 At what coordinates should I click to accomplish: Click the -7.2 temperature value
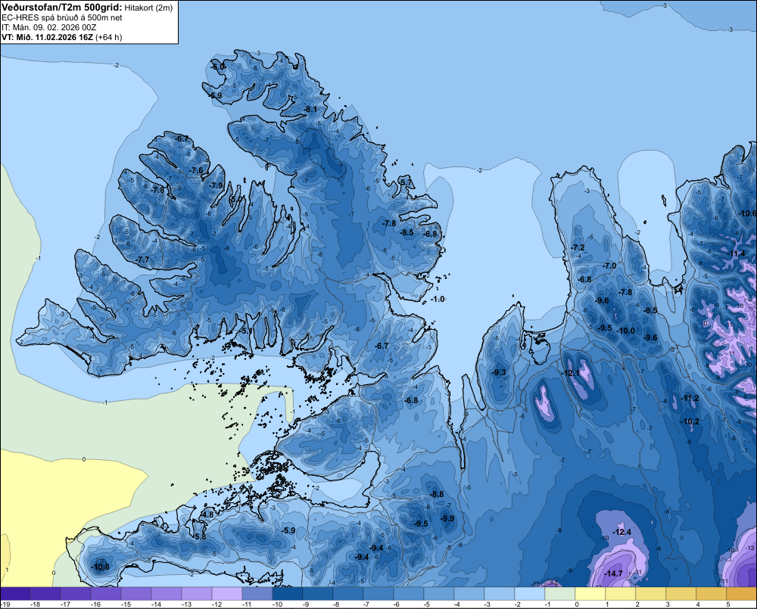point(578,247)
